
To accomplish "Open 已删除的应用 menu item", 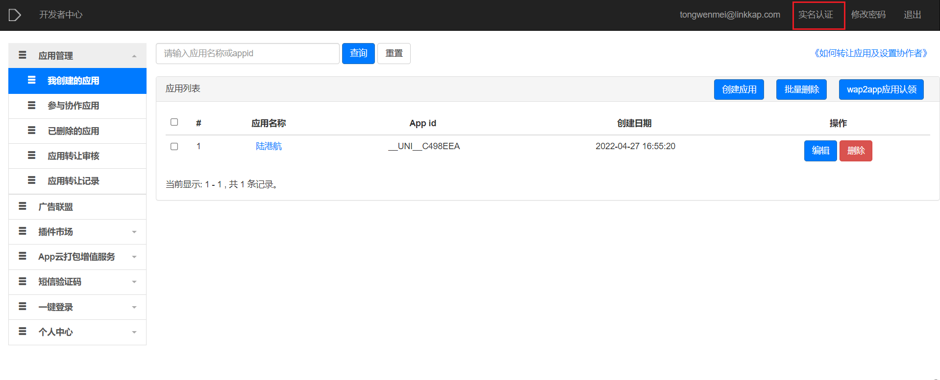I will [77, 131].
